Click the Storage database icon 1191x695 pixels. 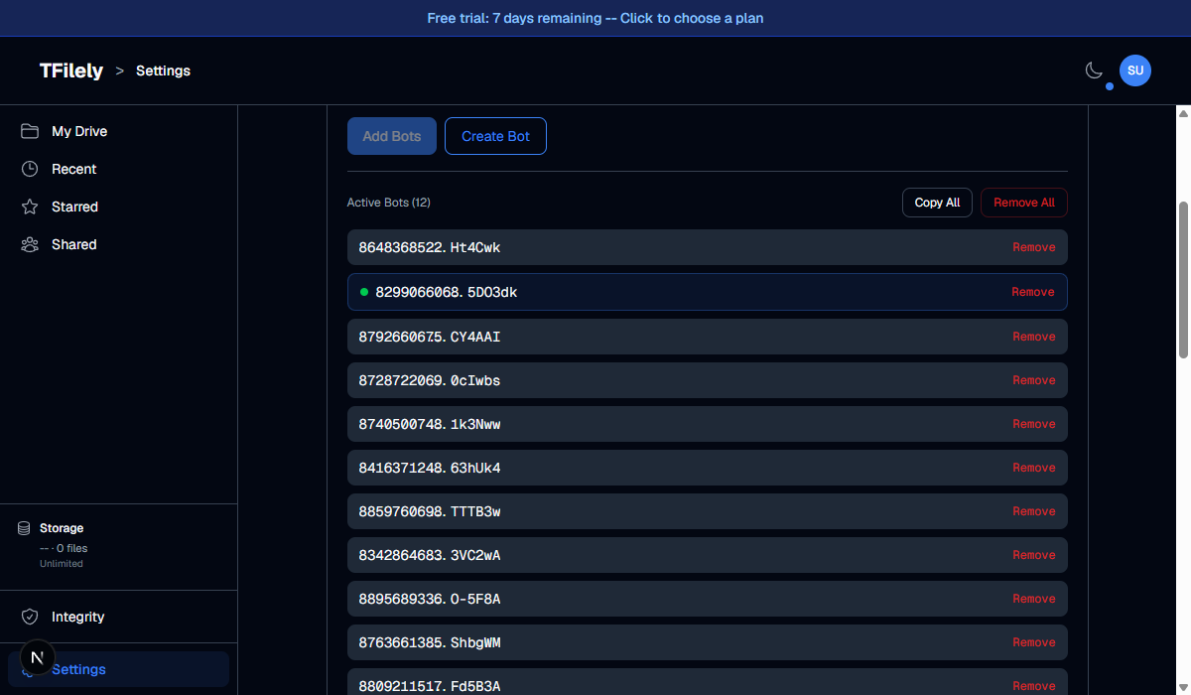click(x=24, y=528)
